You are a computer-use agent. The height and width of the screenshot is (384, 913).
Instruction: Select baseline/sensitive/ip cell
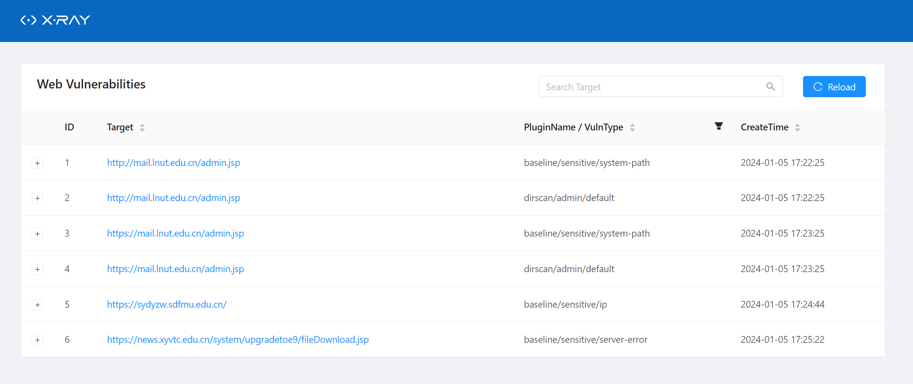[x=565, y=305]
